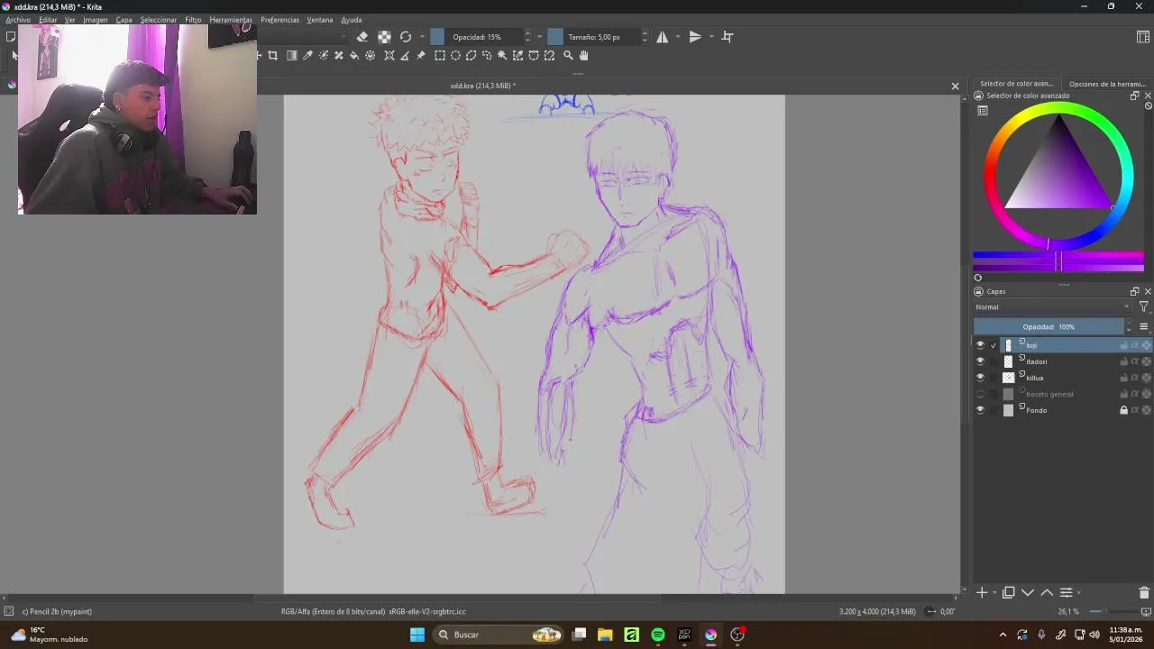Add a new layer with plus button
The height and width of the screenshot is (649, 1154).
(x=982, y=592)
